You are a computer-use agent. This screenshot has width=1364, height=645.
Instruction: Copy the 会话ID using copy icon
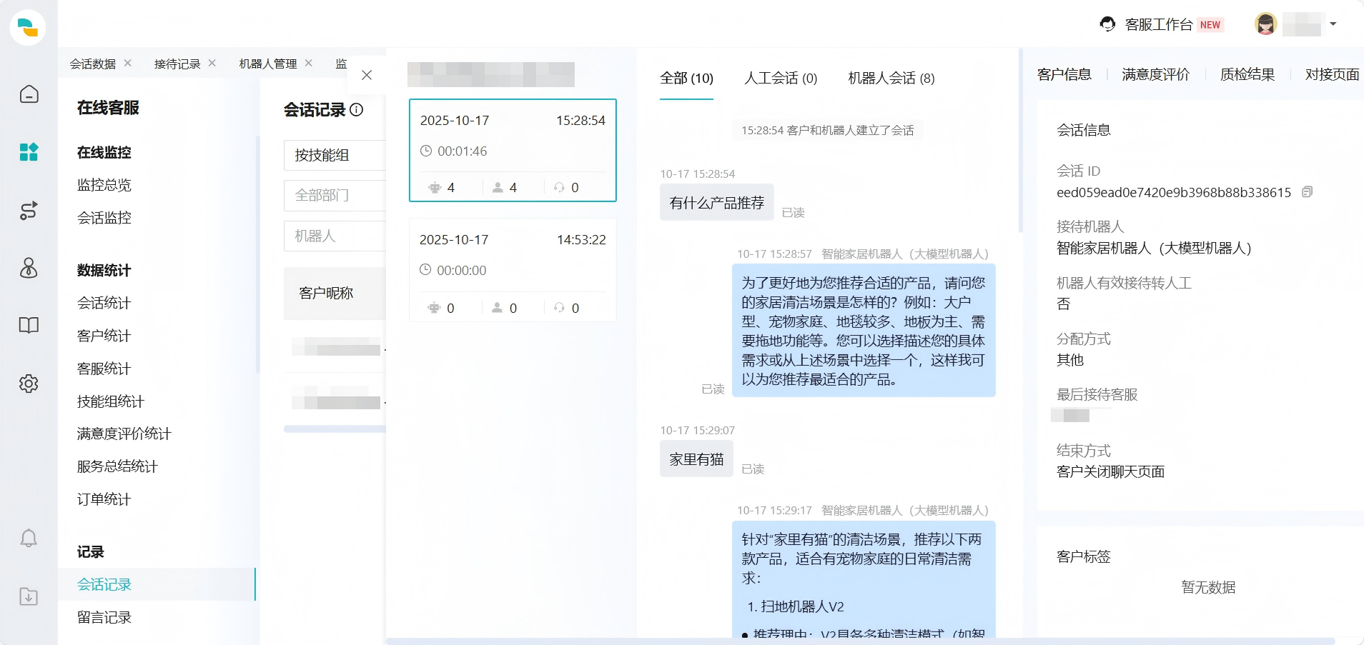pos(1308,192)
